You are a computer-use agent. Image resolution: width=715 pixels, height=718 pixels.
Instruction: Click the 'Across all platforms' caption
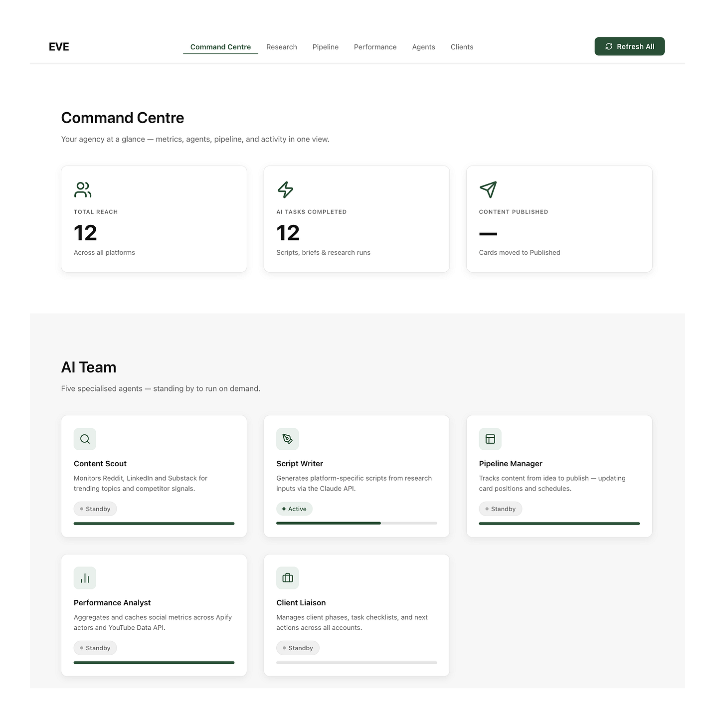(104, 253)
